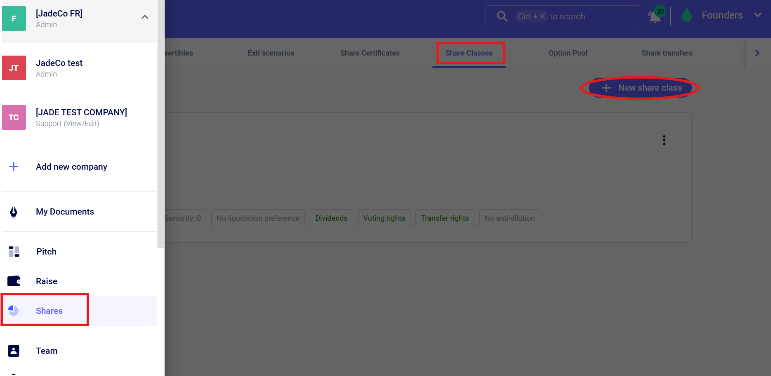Select JadeCo test company avatar
The image size is (771, 376).
[14, 68]
